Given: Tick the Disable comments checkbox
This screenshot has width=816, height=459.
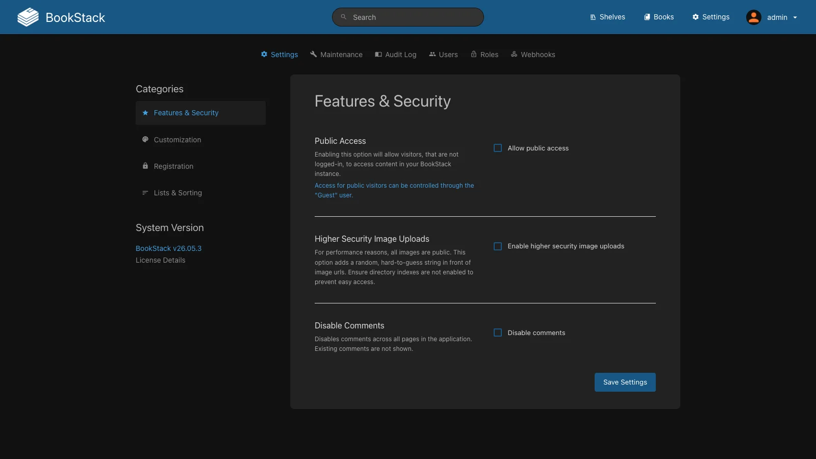Looking at the screenshot, I should coord(498,333).
